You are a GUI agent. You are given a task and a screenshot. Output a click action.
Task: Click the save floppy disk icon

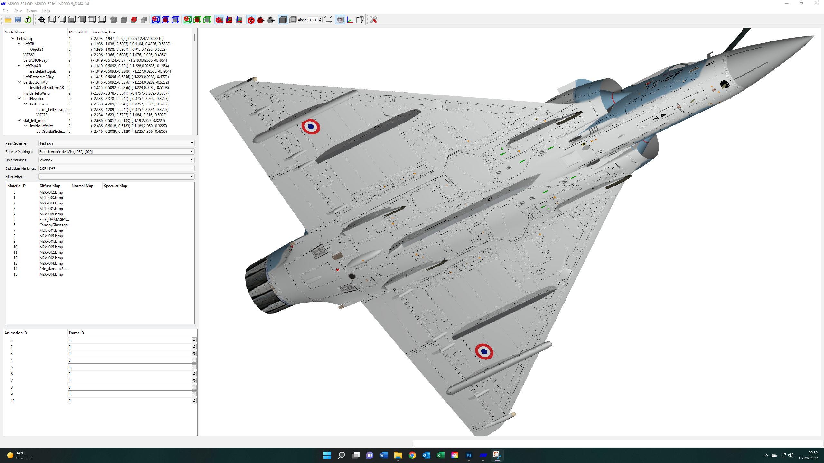pos(18,20)
